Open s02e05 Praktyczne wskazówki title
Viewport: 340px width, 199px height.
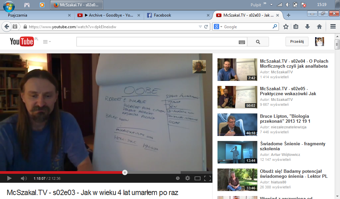(288, 91)
